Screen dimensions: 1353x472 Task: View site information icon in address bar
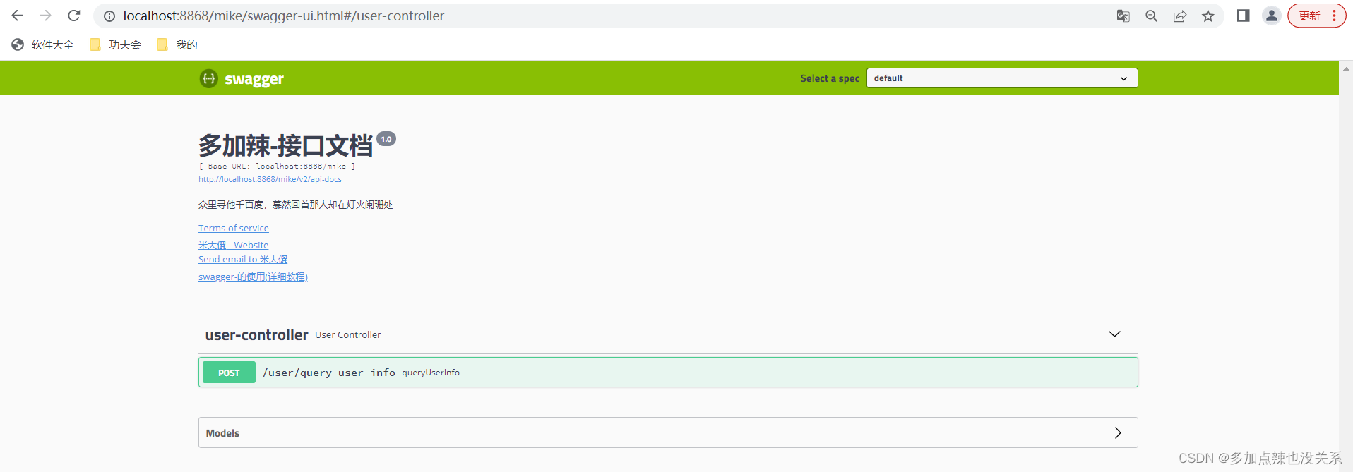[x=109, y=16]
